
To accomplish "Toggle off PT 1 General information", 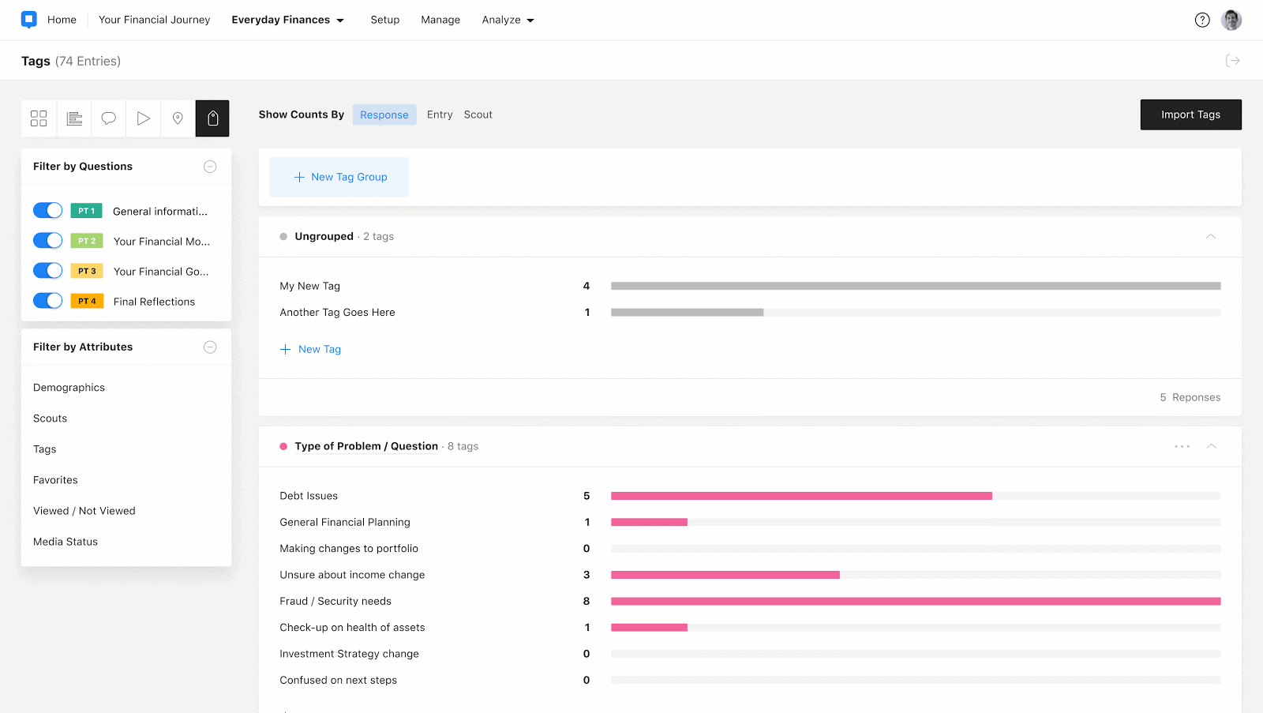I will point(47,211).
